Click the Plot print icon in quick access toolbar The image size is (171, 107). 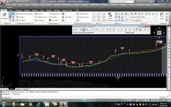coord(17,1)
